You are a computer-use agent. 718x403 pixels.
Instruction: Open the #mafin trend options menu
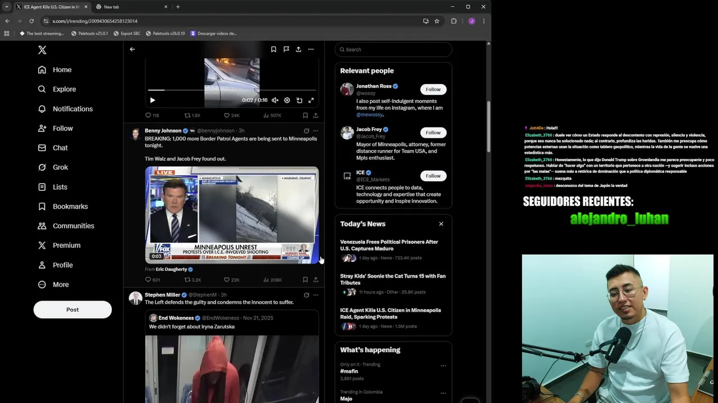[443, 366]
